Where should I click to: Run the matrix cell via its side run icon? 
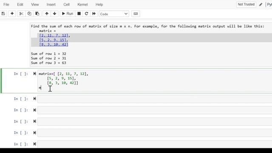[34, 74]
